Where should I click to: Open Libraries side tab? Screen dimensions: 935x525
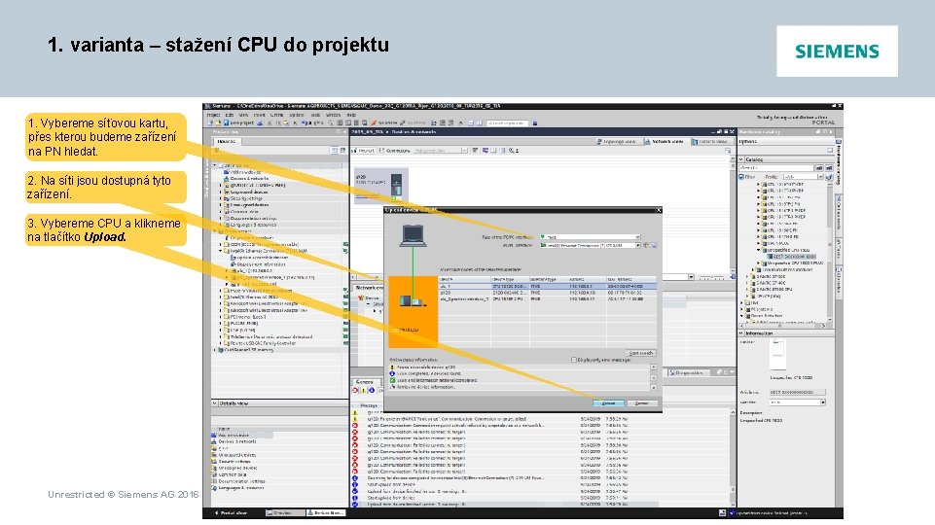click(839, 281)
